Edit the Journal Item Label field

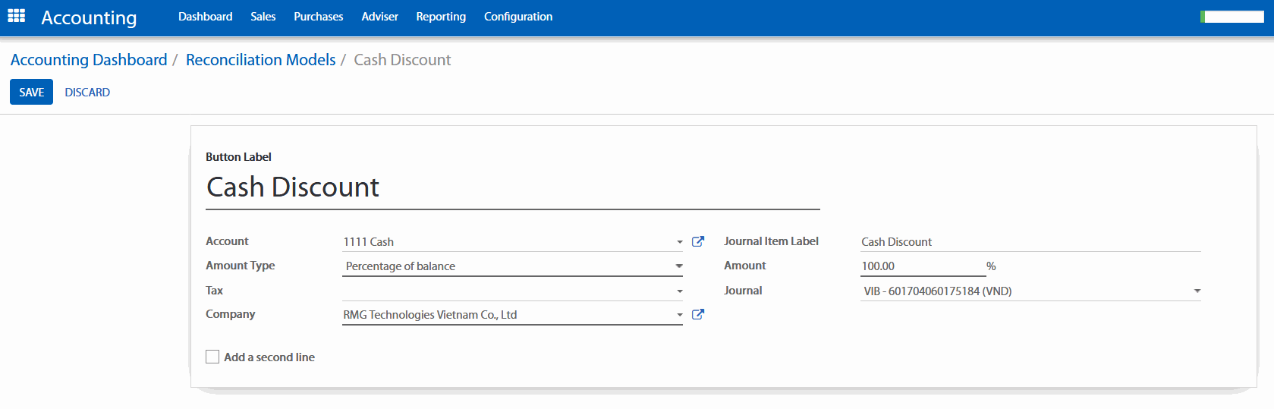click(1030, 242)
